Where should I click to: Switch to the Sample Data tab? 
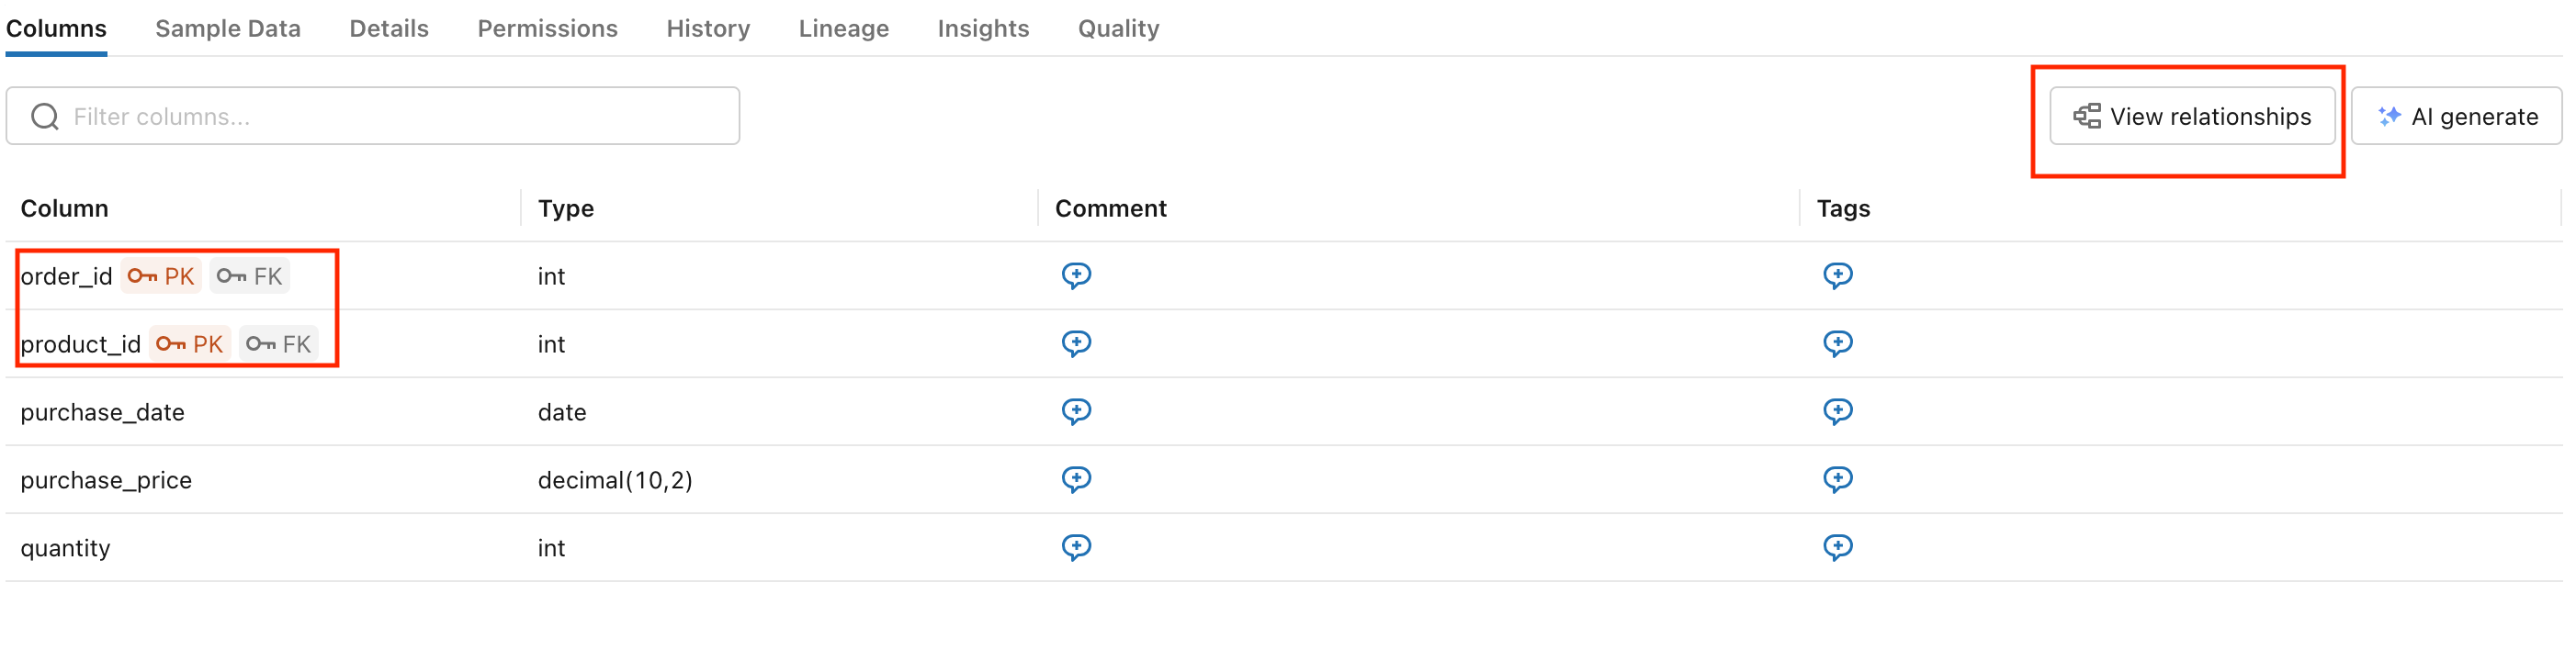tap(228, 29)
